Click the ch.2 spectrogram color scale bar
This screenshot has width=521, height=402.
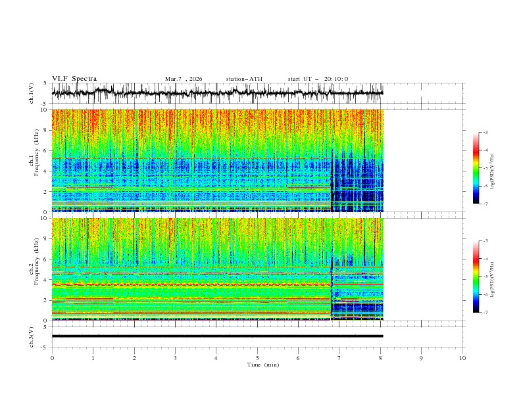pyautogui.click(x=476, y=277)
